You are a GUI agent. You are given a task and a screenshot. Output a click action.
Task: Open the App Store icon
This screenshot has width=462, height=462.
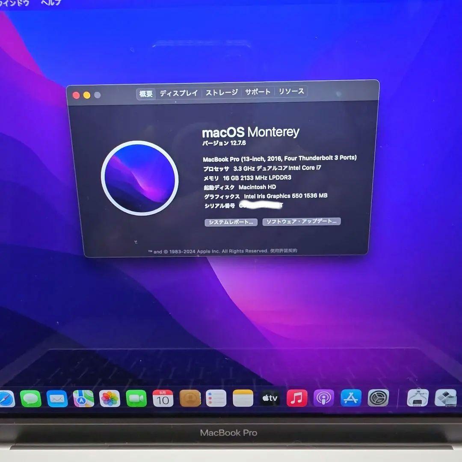[351, 398]
